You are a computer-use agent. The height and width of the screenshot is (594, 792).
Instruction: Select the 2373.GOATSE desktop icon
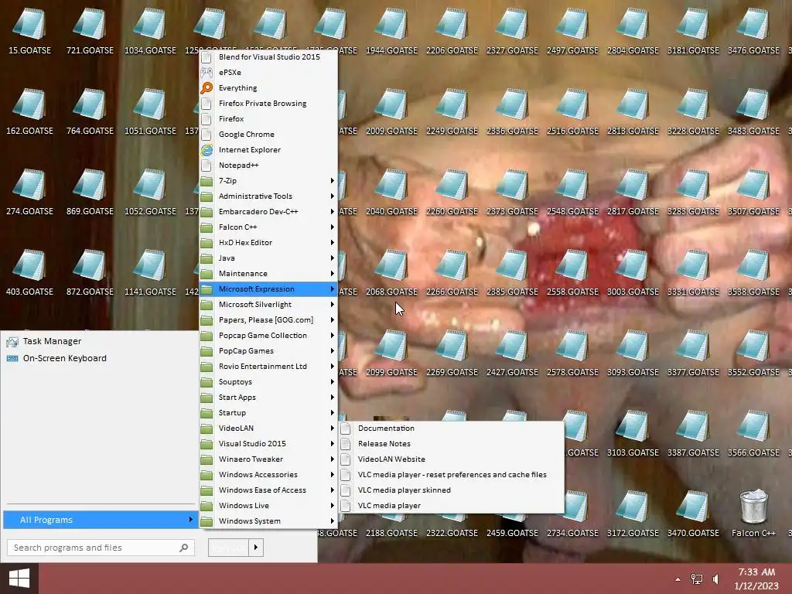pyautogui.click(x=512, y=192)
